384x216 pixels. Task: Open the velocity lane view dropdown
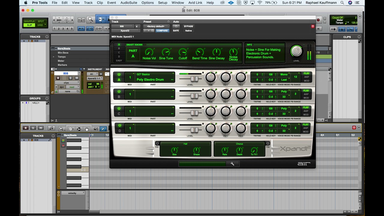(73, 193)
